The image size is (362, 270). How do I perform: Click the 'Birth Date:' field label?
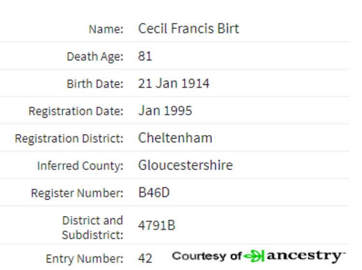95,84
